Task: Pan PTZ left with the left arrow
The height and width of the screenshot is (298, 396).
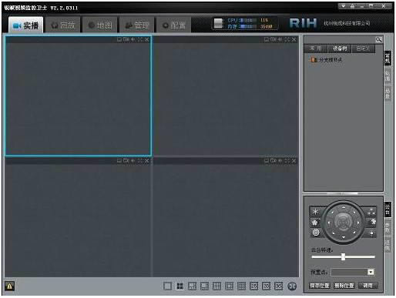Action: 328,223
